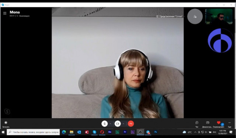Turn off the video camera
The height and width of the screenshot is (138, 236).
coord(118,124)
